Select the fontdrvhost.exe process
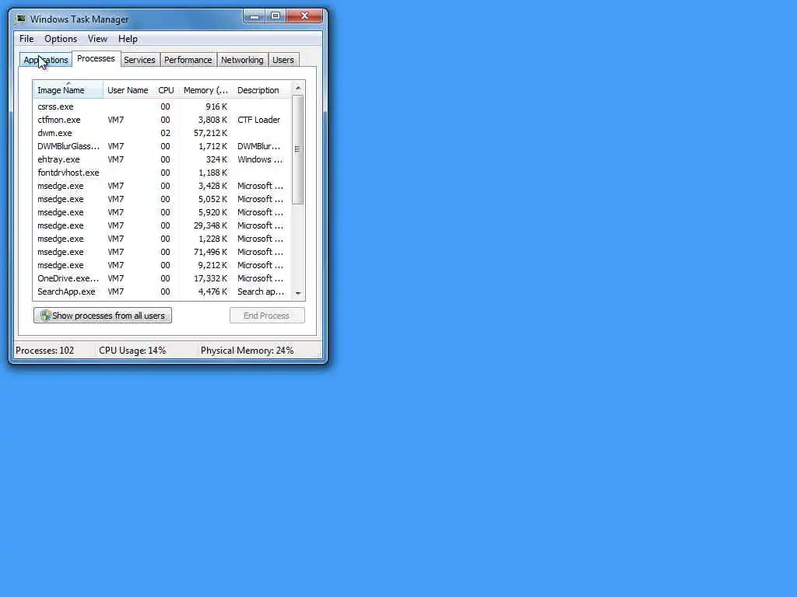This screenshot has height=597, width=797. [x=163, y=173]
